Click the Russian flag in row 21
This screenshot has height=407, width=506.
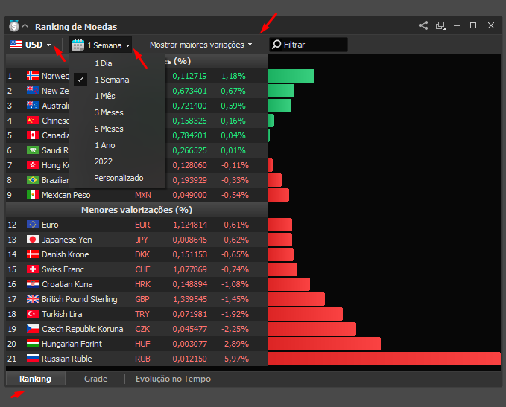click(x=33, y=359)
